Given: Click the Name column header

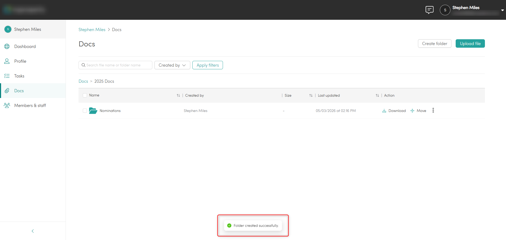Looking at the screenshot, I should pos(94,95).
